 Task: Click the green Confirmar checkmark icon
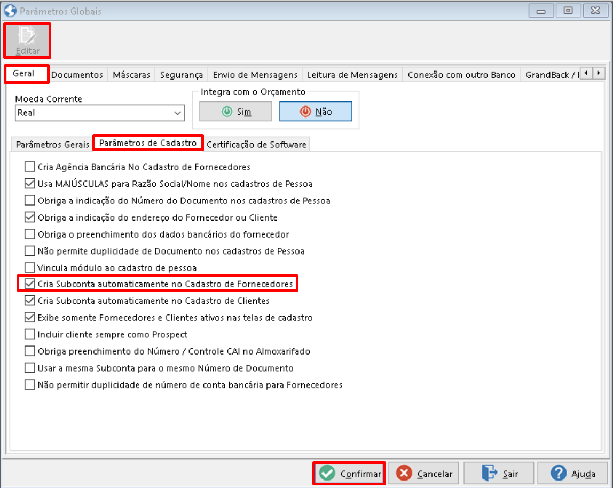[327, 473]
